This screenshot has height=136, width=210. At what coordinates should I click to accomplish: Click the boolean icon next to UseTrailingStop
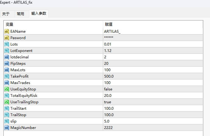7,102
